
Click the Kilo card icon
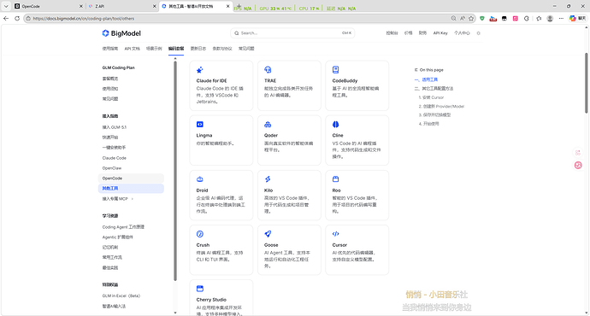268,179
